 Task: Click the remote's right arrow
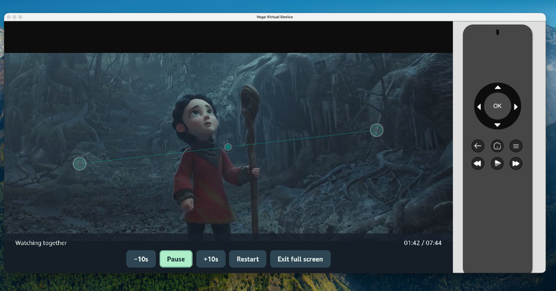516,106
